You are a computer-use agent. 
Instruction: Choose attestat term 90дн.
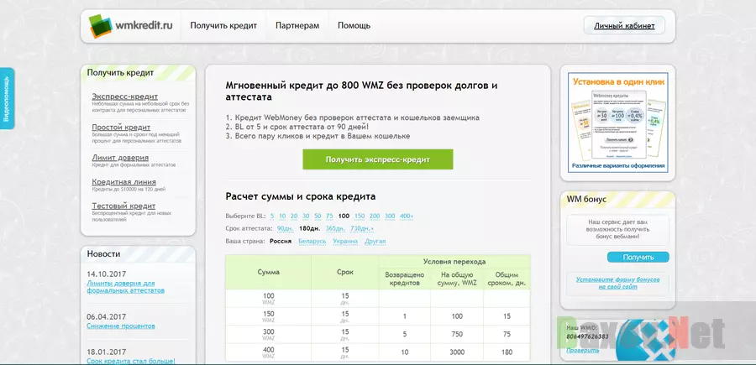tap(286, 228)
